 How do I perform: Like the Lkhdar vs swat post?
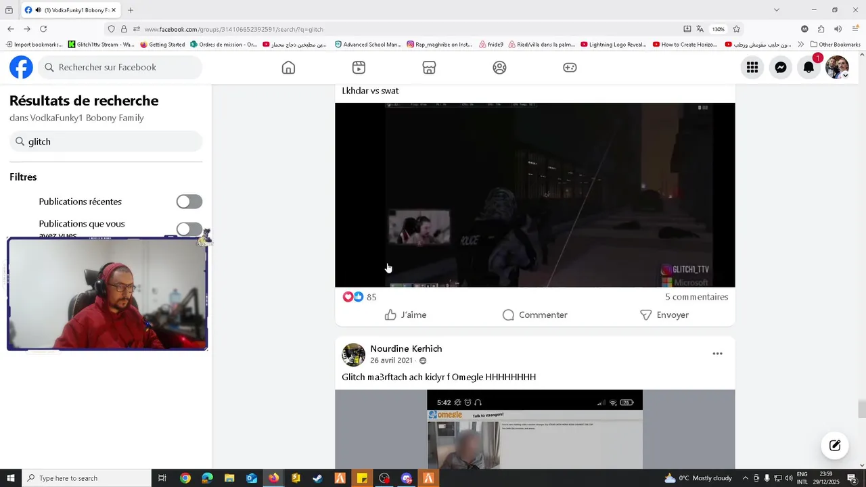[405, 315]
